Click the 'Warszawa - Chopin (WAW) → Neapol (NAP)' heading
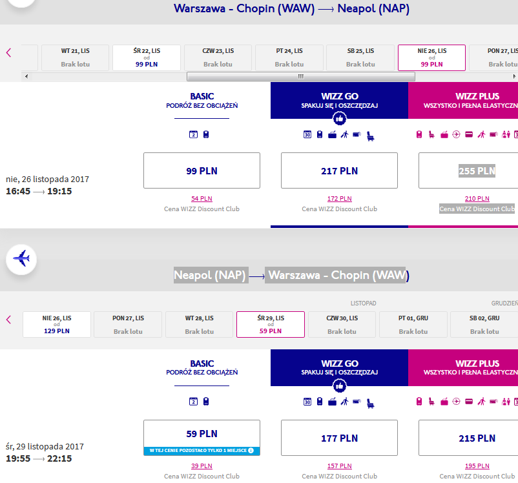 tap(291, 8)
